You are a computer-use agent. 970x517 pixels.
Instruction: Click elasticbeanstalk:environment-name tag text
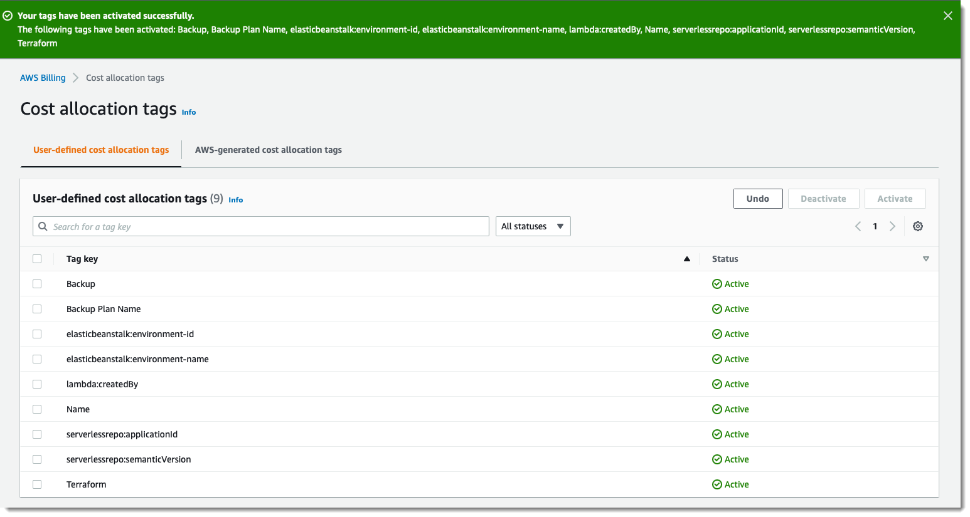137,359
